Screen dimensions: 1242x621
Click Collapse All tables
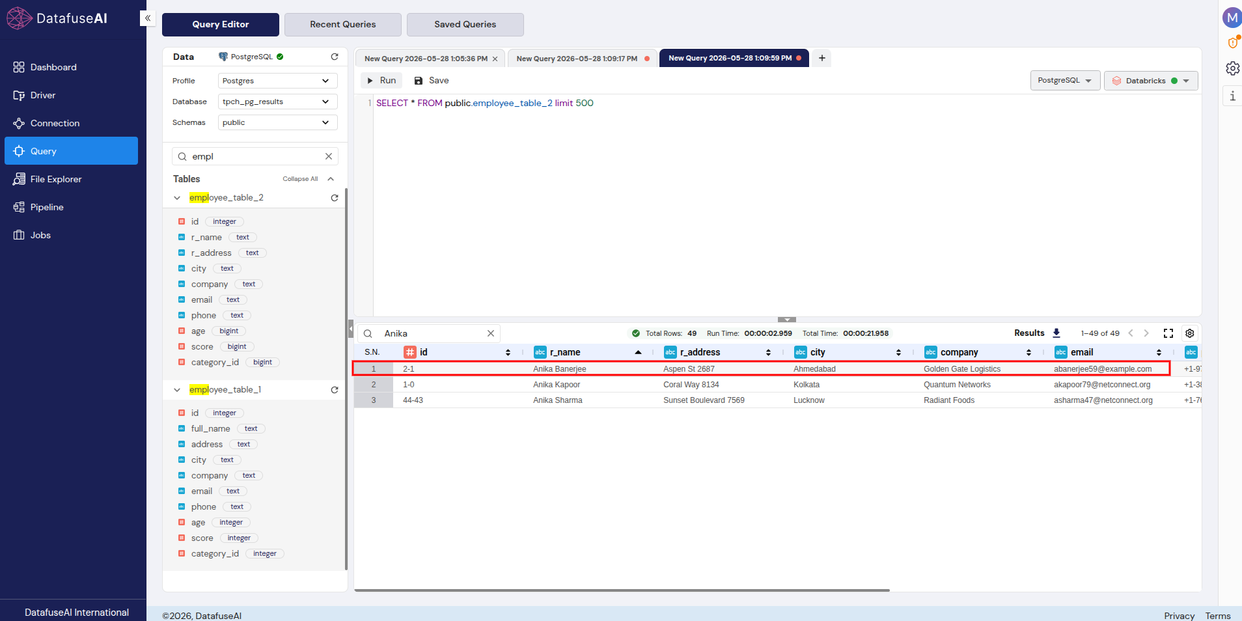pyautogui.click(x=300, y=179)
